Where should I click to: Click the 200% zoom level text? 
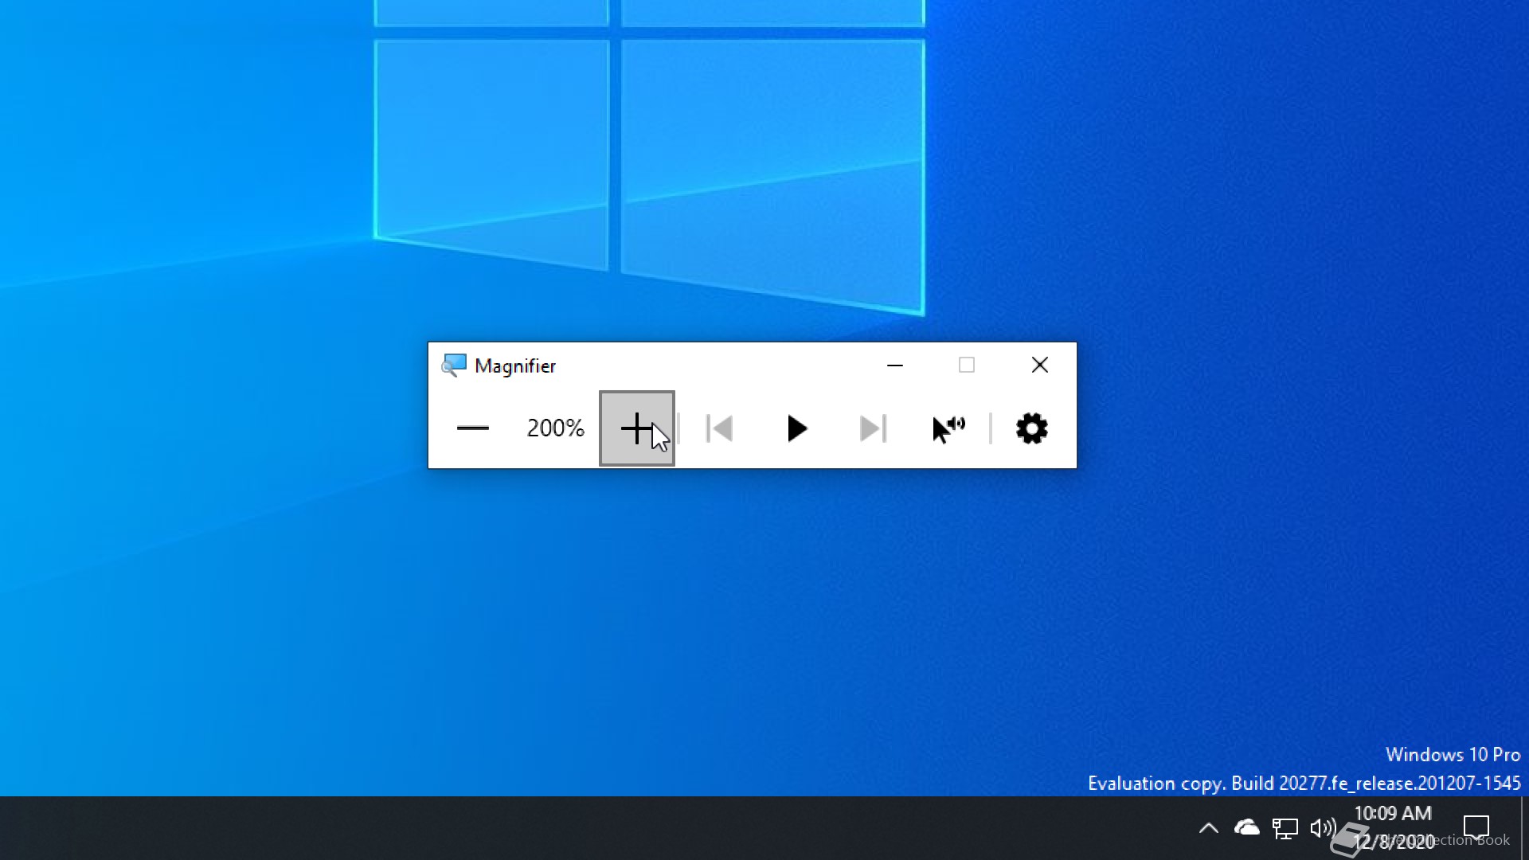coord(556,428)
